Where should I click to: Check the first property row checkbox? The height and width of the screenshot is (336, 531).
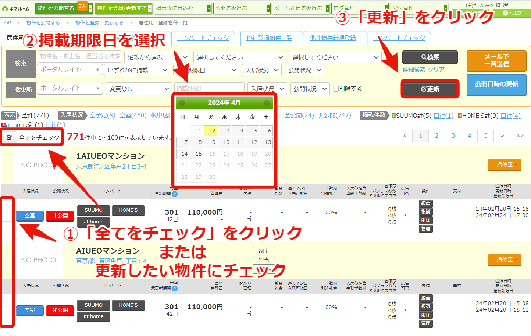[7, 216]
